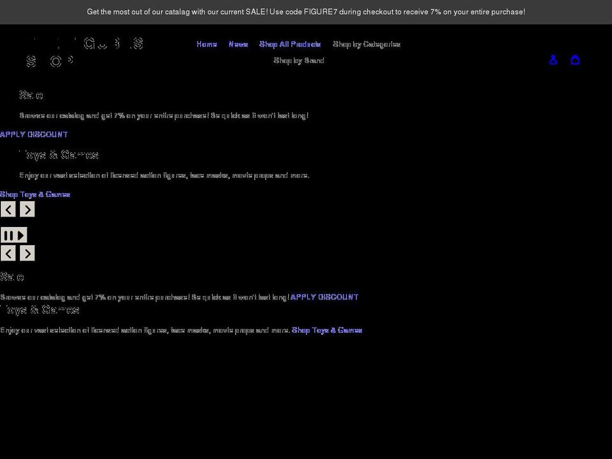
Task: Click the Toys & Games heading above the slider arrows
Action: (x=59, y=155)
